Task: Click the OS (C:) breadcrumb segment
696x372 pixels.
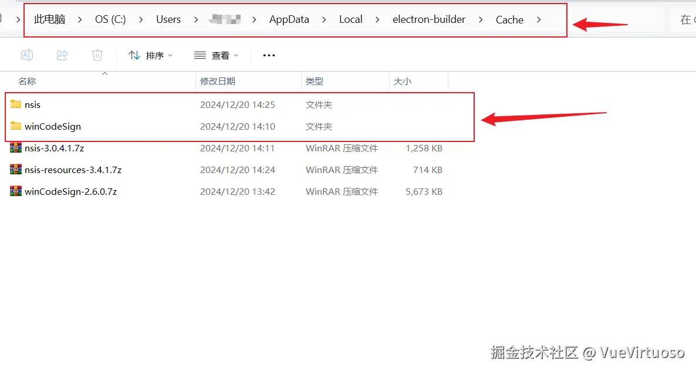Action: point(110,19)
